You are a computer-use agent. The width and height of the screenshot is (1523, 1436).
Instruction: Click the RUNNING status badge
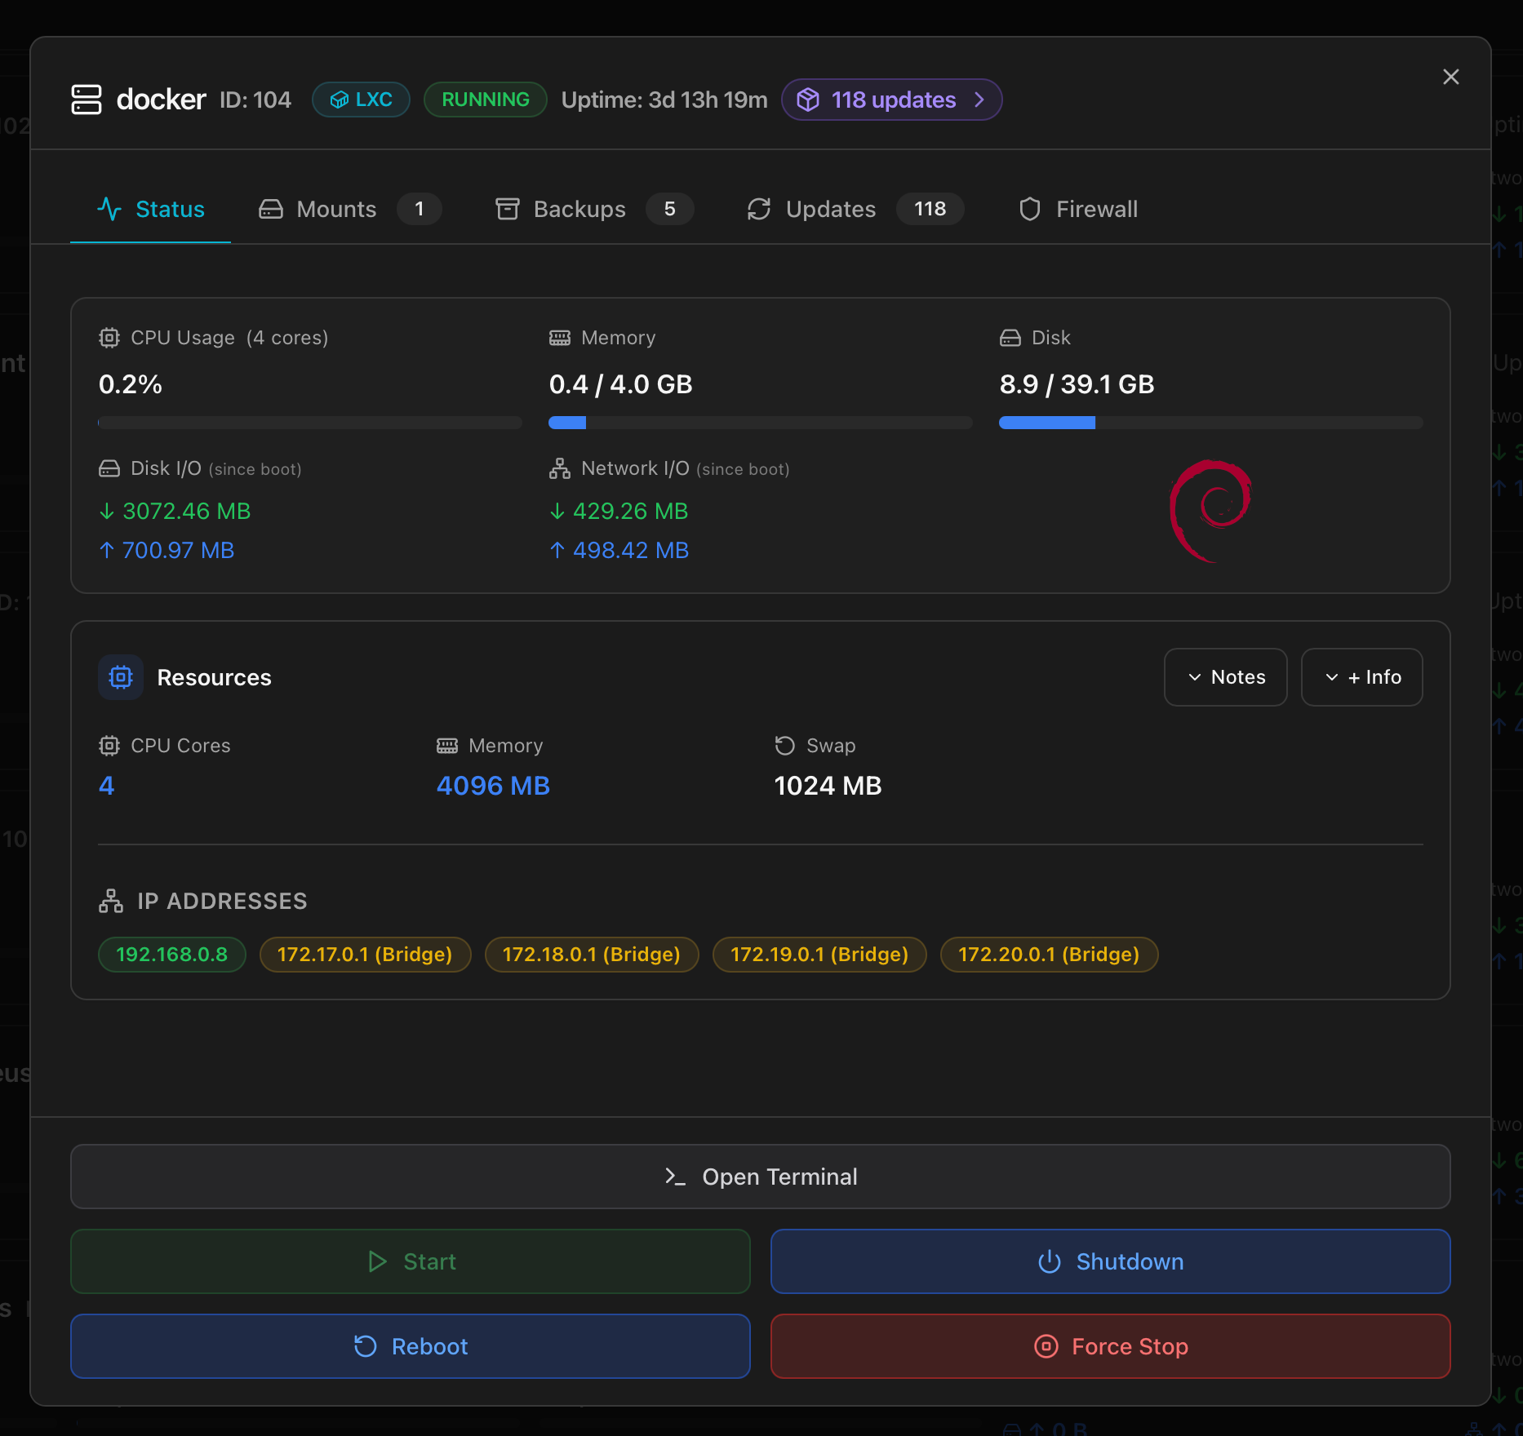click(486, 100)
